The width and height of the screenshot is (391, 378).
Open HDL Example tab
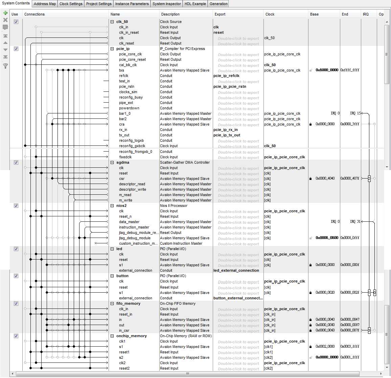[195, 4]
